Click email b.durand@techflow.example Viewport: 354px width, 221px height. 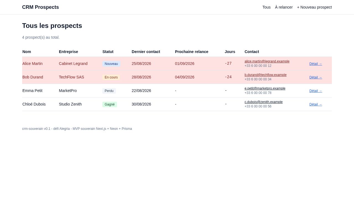click(x=265, y=75)
